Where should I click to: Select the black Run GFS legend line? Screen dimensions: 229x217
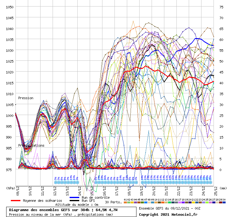click(75, 201)
